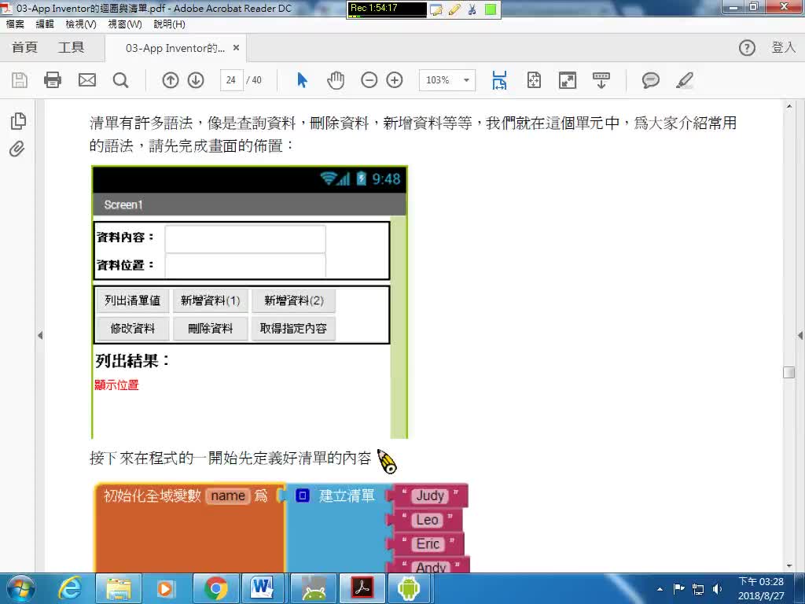Open attachments paperclip panel icon
The width and height of the screenshot is (805, 604).
pos(17,149)
